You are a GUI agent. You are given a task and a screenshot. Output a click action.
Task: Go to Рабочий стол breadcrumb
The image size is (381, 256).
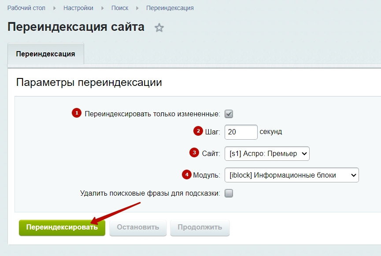coord(26,8)
